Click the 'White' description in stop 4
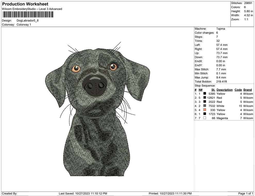The image size is (255, 196). click(x=220, y=106)
